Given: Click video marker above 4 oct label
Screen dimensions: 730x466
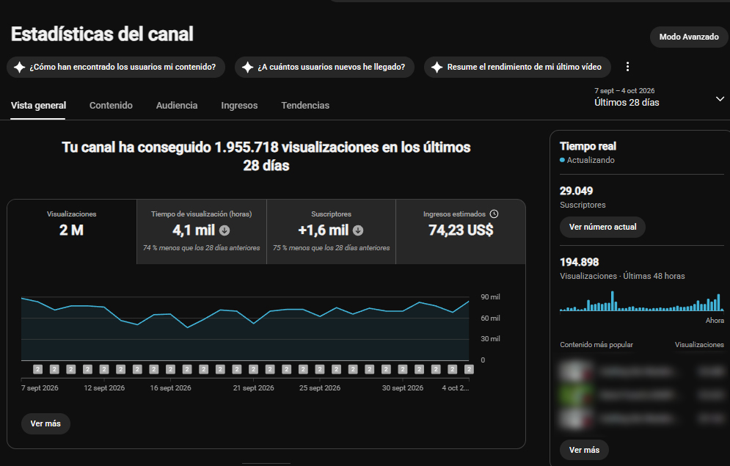Looking at the screenshot, I should (469, 369).
